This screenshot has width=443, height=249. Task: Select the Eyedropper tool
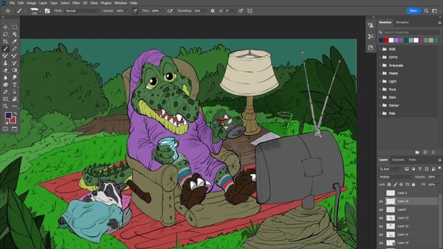(x=15, y=41)
